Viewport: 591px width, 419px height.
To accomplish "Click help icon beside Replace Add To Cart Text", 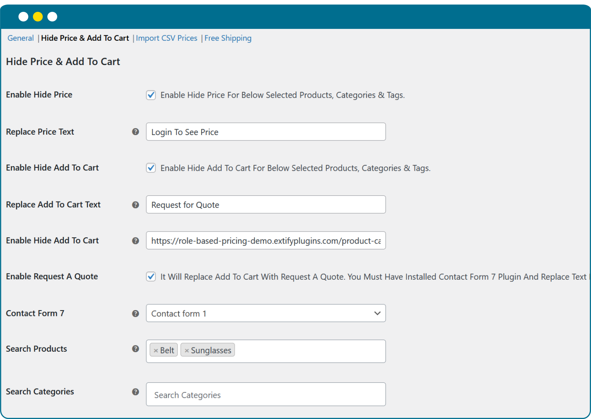I will (135, 205).
